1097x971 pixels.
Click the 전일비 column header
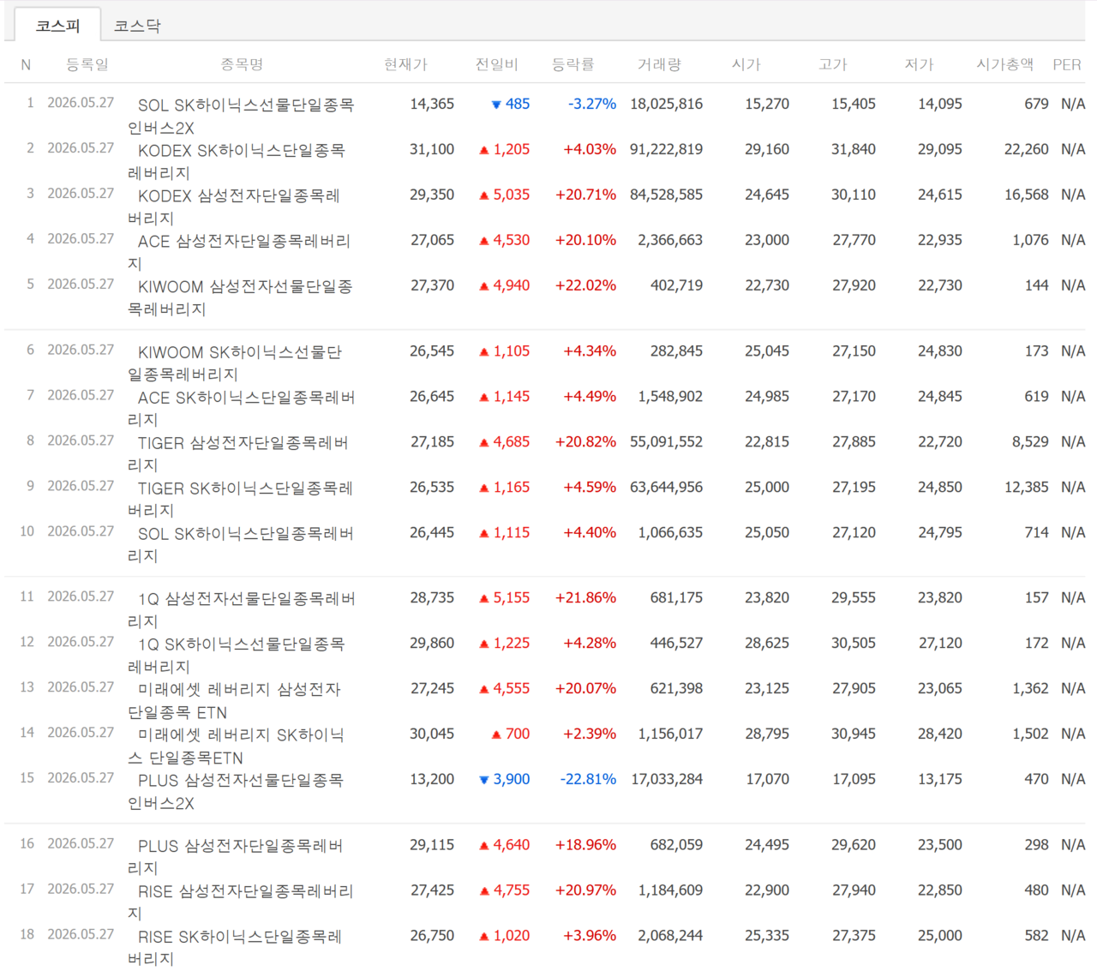(497, 64)
